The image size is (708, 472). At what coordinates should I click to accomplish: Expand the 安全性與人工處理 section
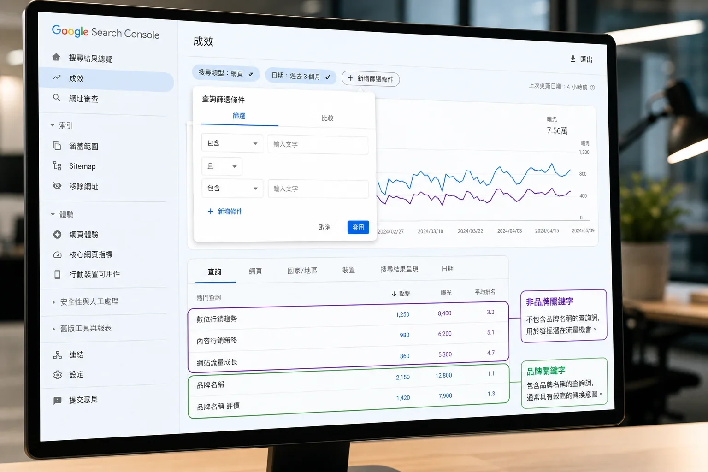(54, 302)
